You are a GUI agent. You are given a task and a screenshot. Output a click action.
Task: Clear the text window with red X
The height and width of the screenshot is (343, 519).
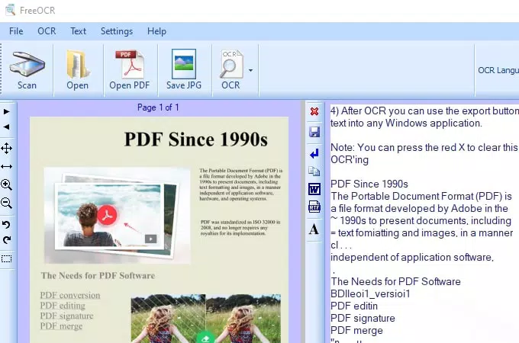(314, 111)
